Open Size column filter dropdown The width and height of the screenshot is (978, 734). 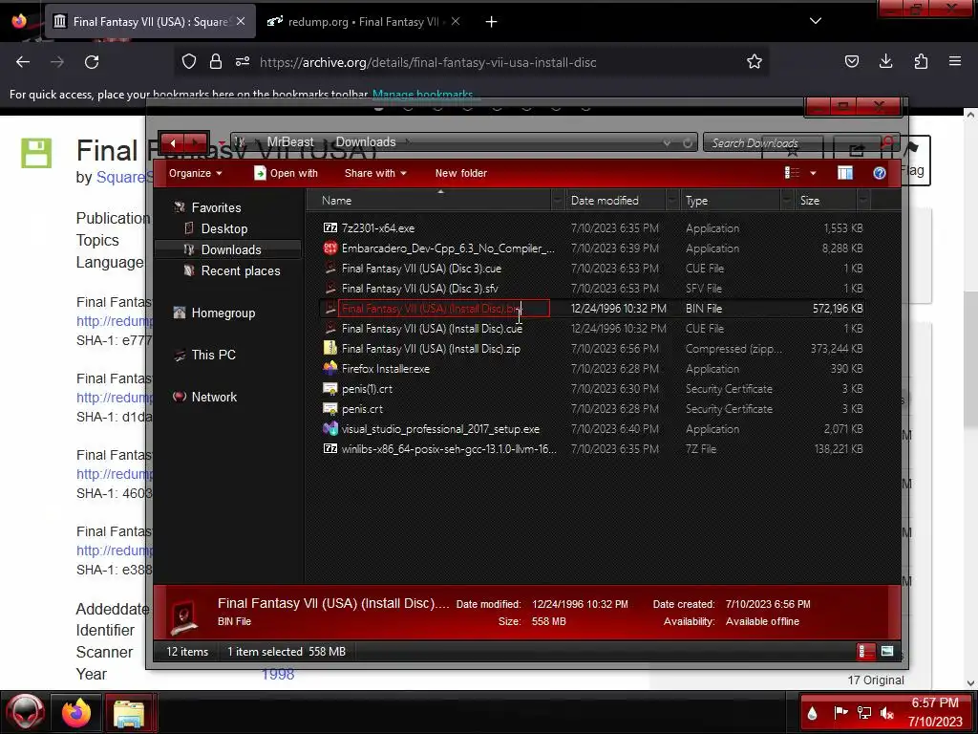pyautogui.click(x=862, y=201)
